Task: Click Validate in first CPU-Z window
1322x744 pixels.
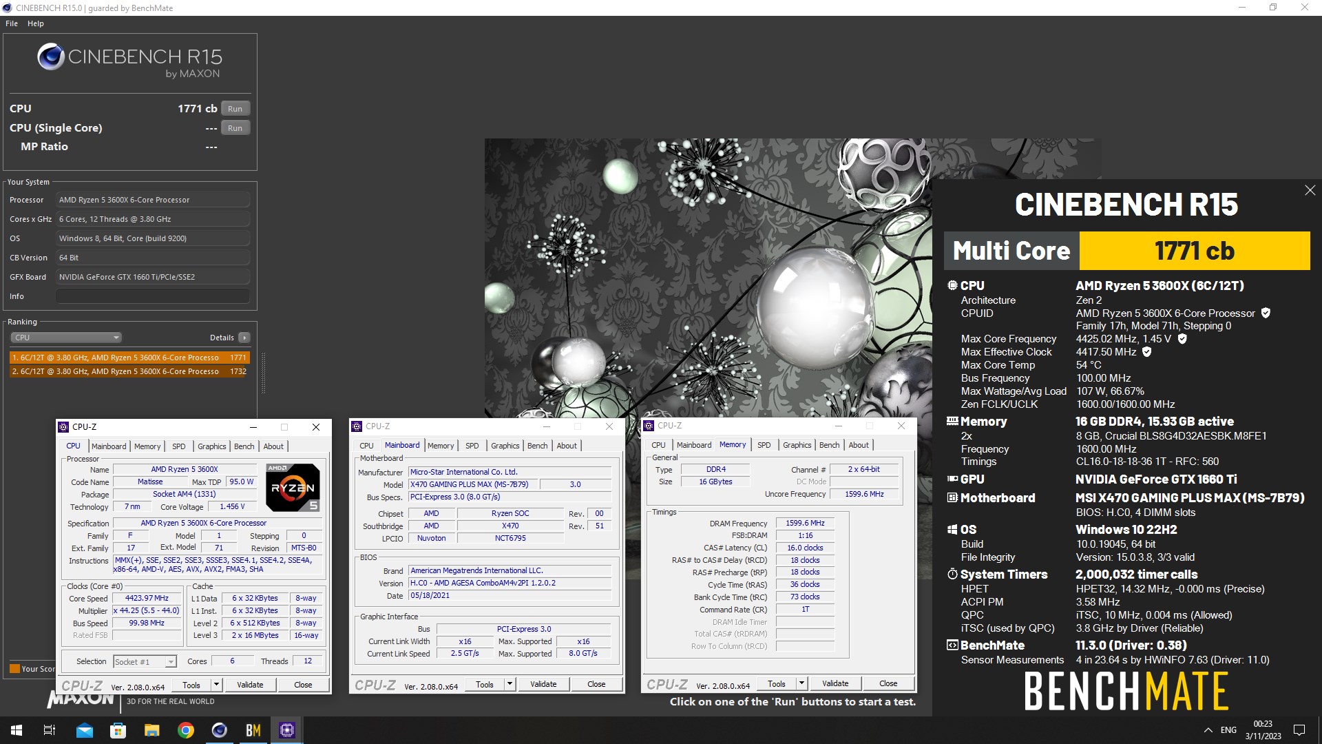Action: 250,685
